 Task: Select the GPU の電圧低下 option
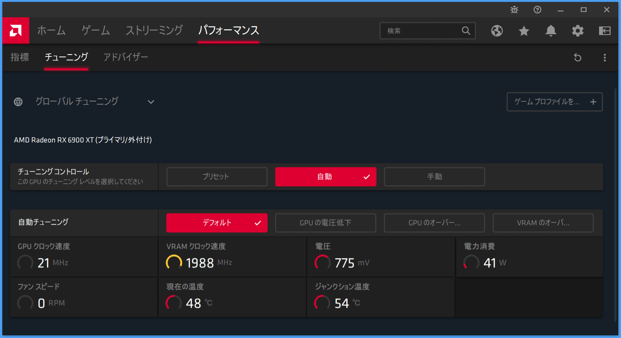click(326, 223)
